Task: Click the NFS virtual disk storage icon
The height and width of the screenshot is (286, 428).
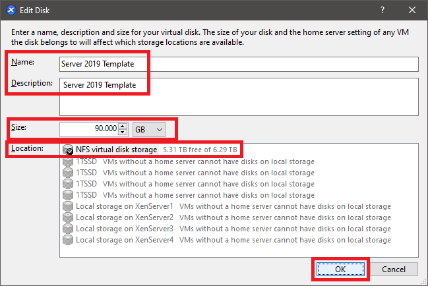Action: 67,150
